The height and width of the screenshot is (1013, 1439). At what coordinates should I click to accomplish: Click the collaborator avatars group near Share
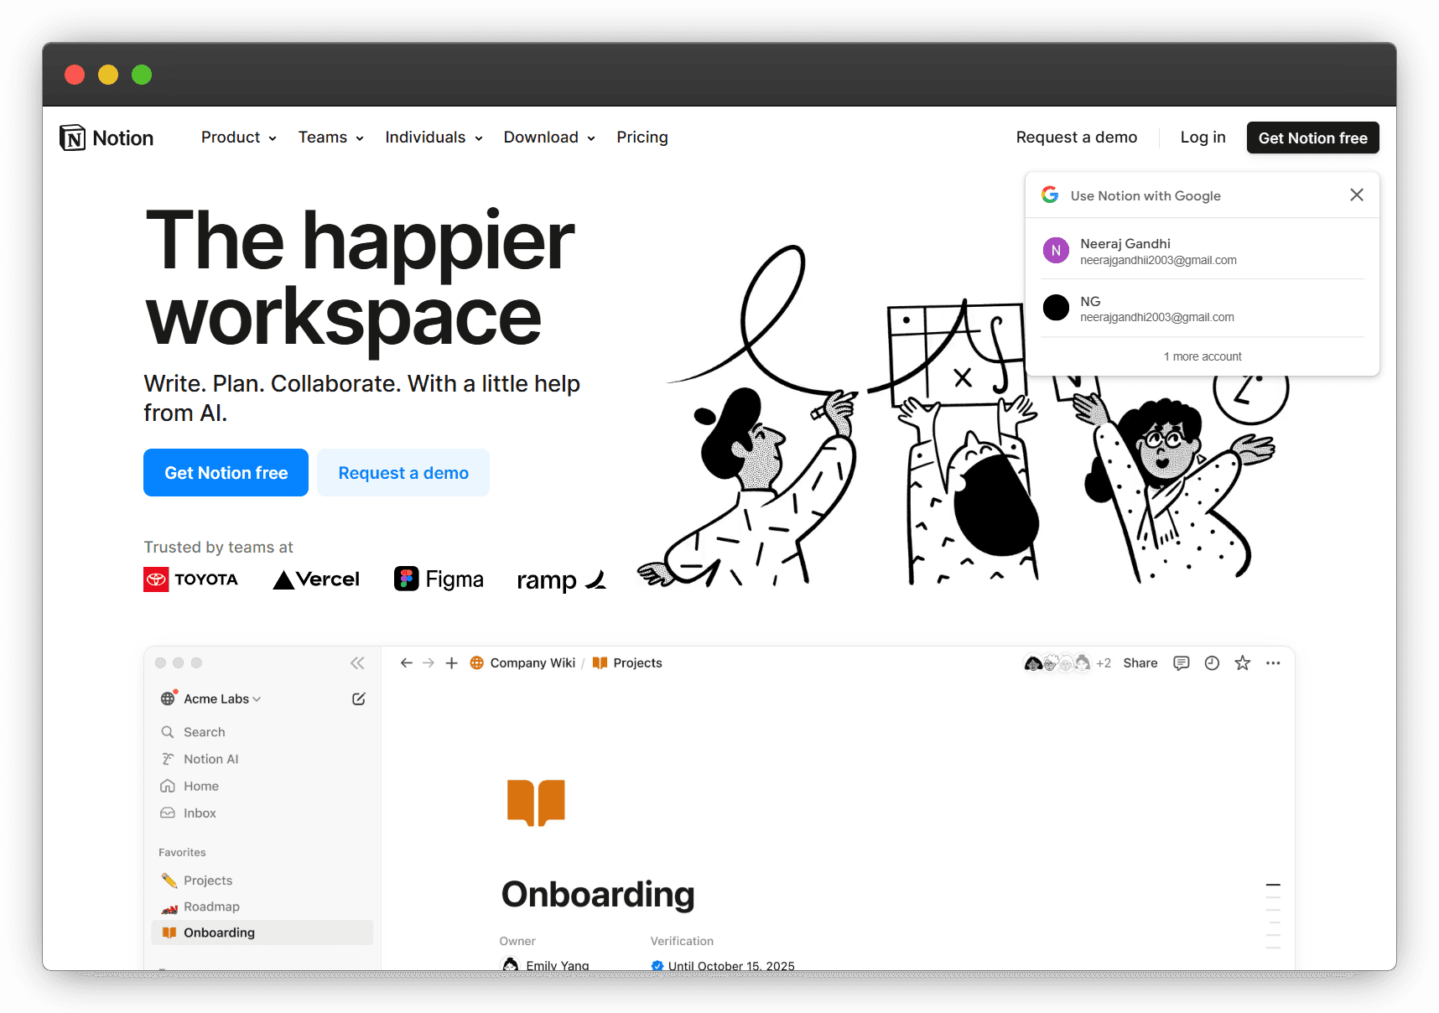pyautogui.click(x=1057, y=663)
